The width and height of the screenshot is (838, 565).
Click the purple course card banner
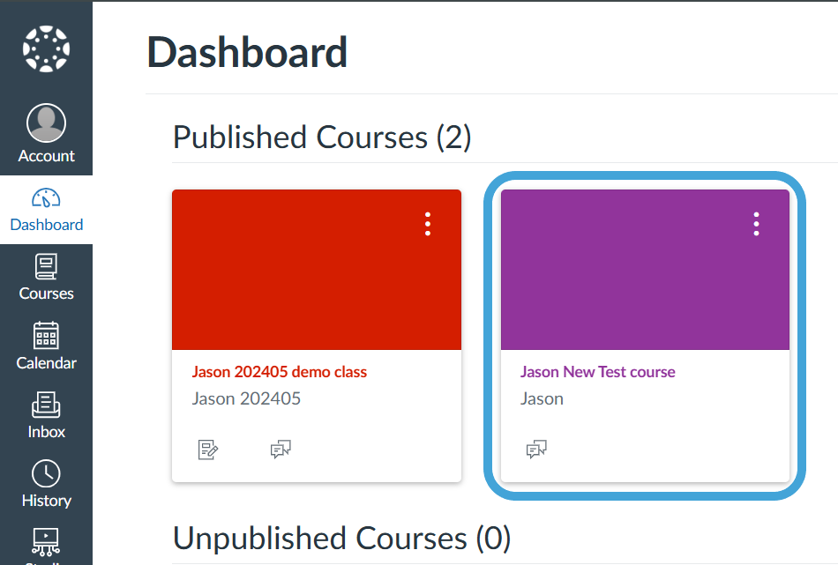click(x=645, y=269)
